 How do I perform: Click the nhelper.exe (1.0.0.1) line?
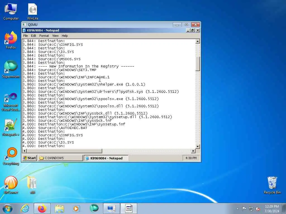[x=84, y=84]
